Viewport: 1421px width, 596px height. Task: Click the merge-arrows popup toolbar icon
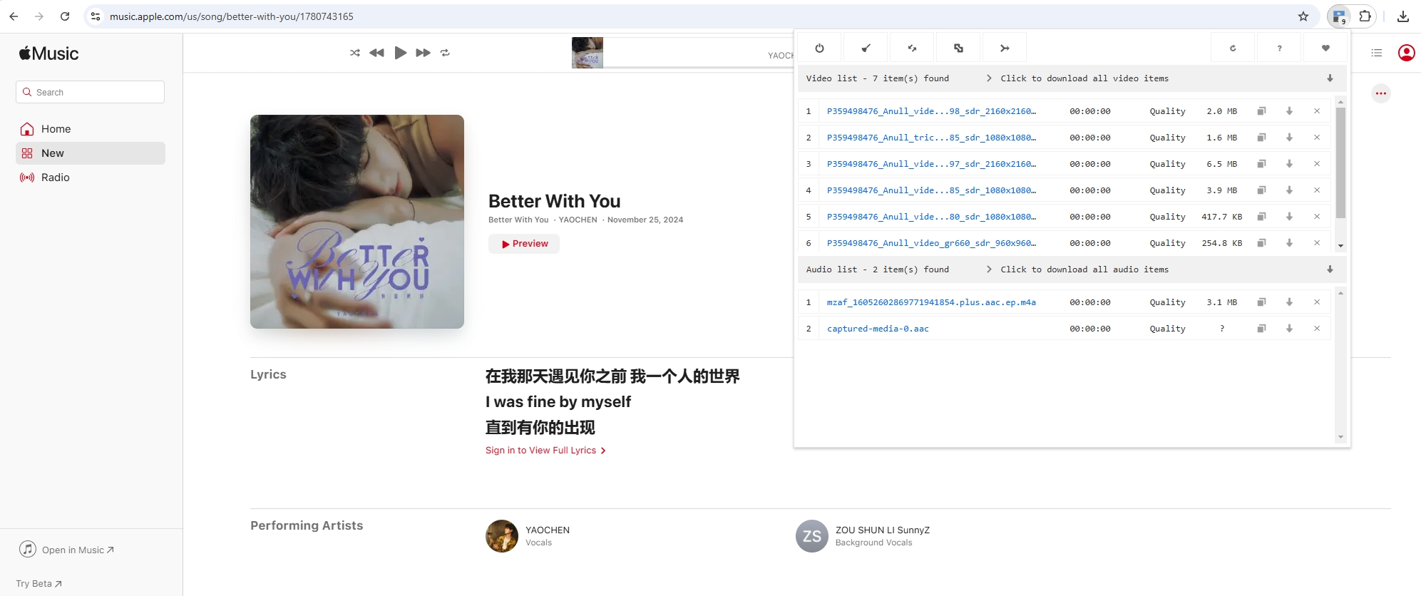[1005, 48]
